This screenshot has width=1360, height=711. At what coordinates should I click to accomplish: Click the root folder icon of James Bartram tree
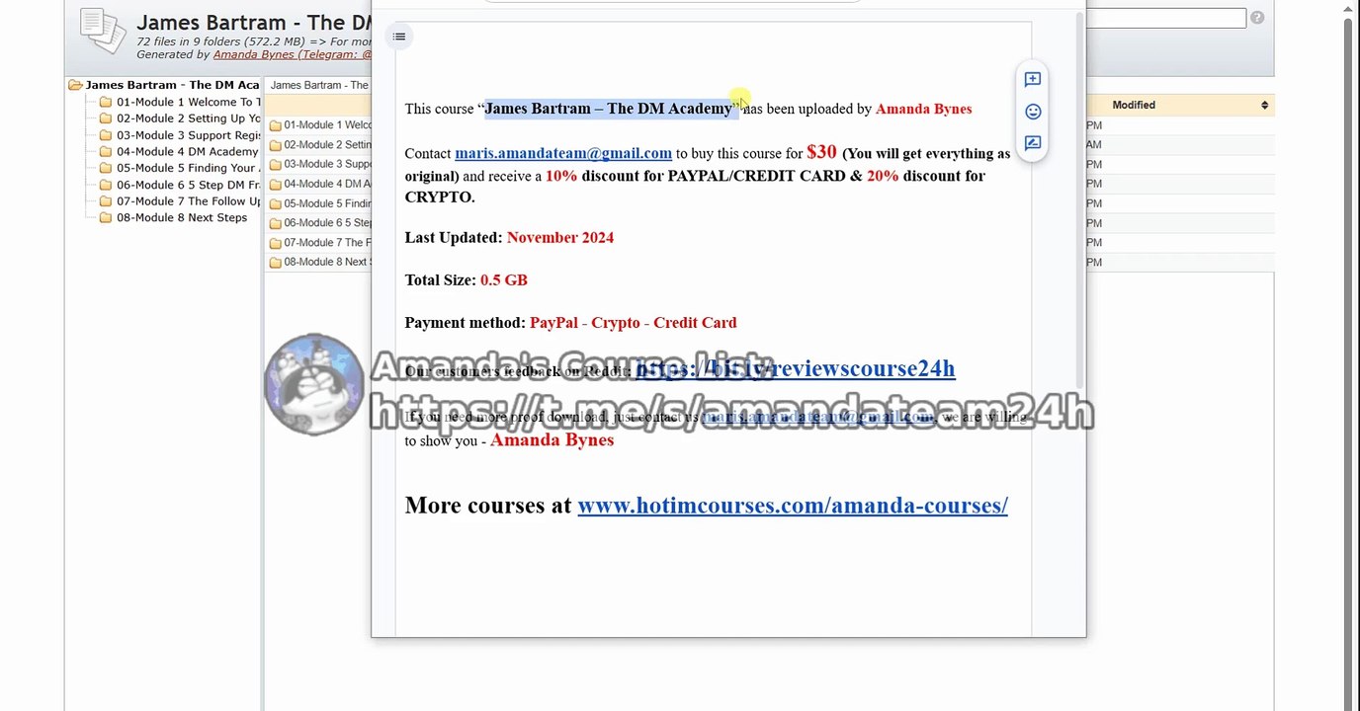[75, 85]
